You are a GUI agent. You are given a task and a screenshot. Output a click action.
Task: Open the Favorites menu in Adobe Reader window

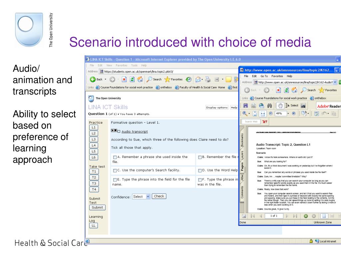277,76
